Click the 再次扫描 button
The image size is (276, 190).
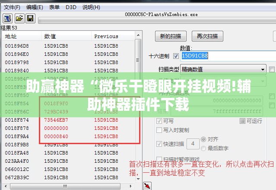coord(207,36)
